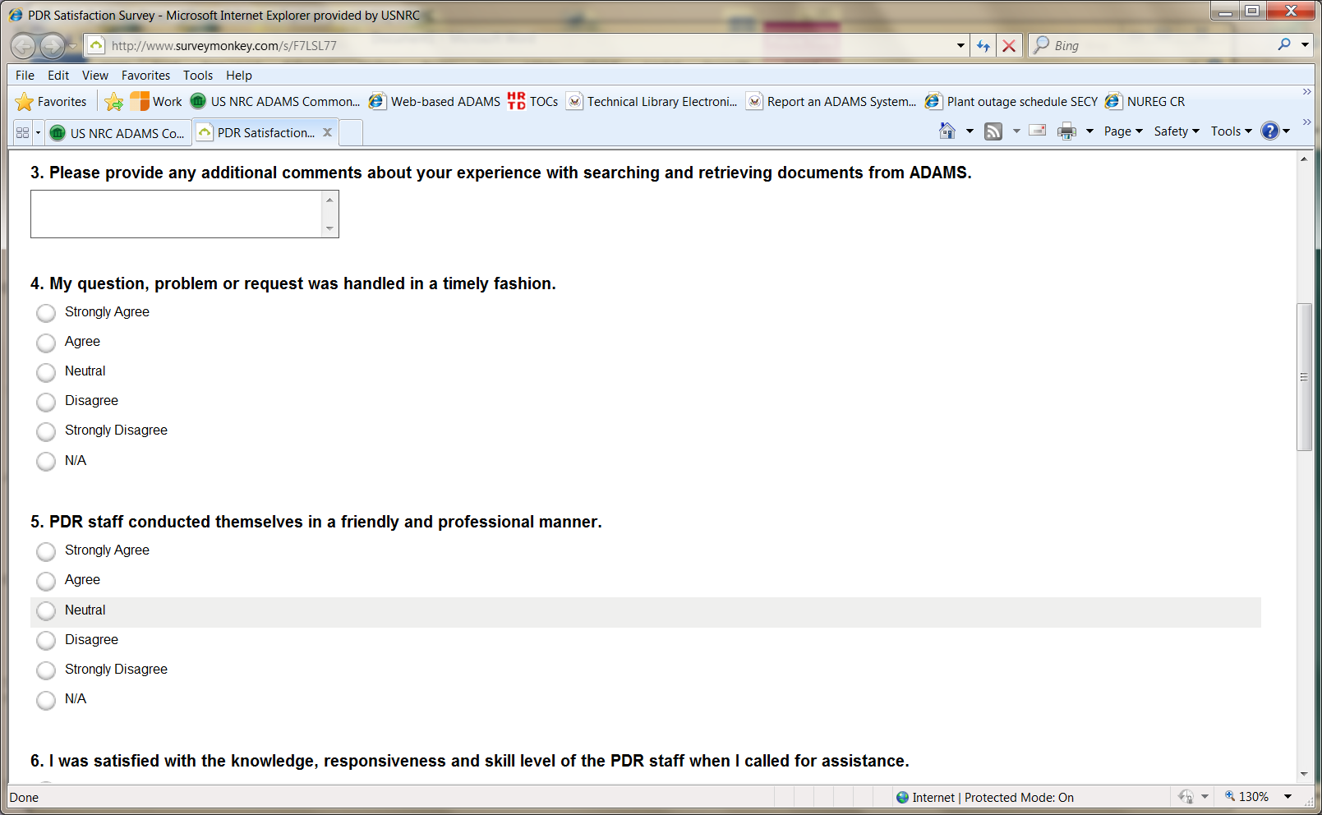Open Technical Library Electronic bookmark
Viewport: 1322px width, 815px height.
(652, 101)
